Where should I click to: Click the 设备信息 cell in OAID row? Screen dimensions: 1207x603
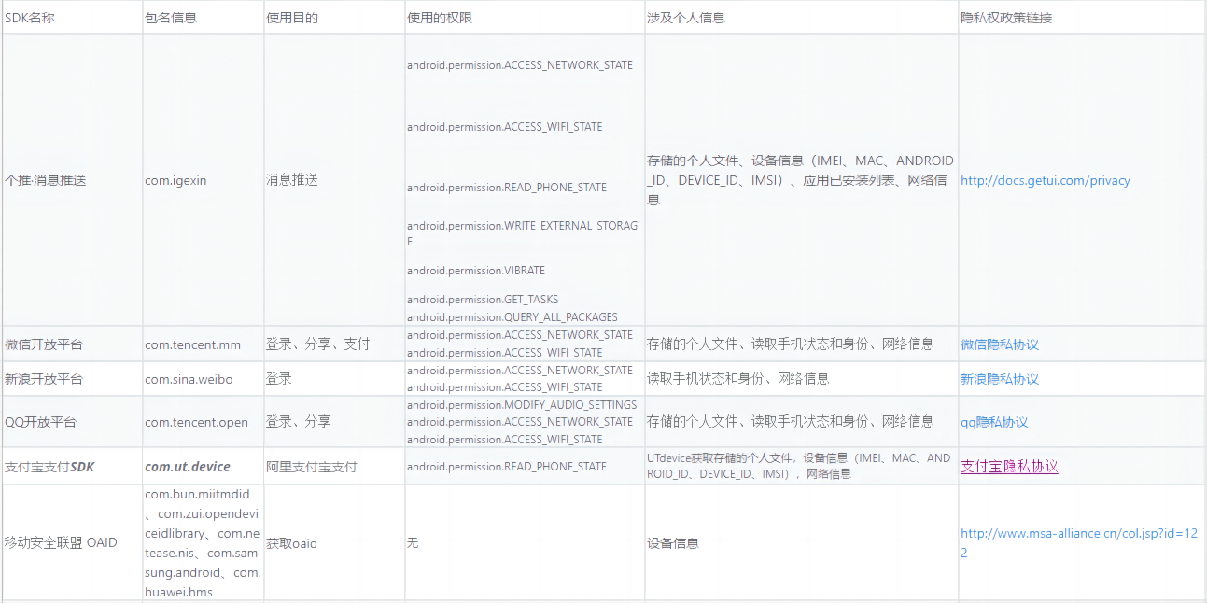(673, 542)
